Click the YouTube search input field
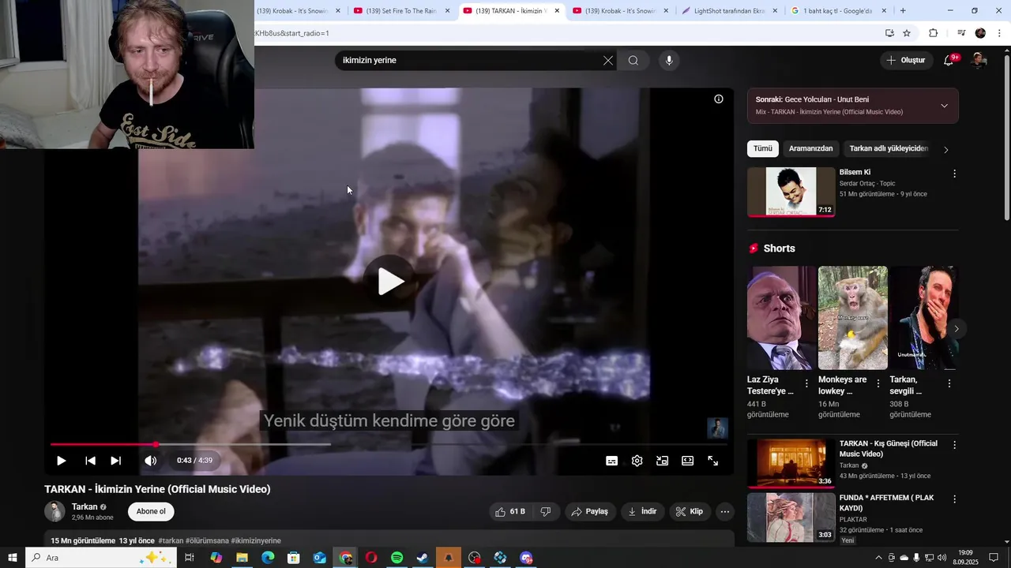 [x=468, y=61]
